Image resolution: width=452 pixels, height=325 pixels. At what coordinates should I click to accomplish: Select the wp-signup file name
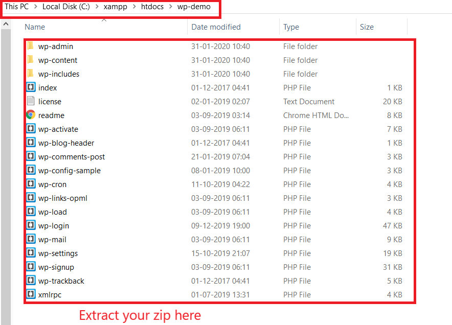tap(56, 268)
